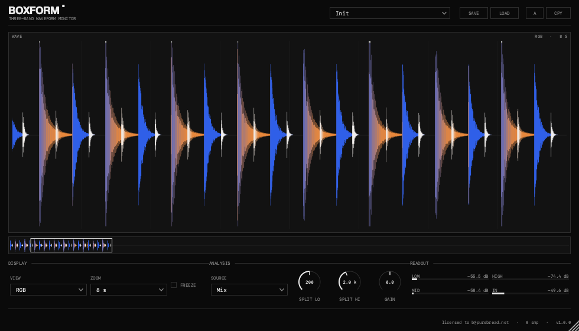The image size is (579, 331).
Task: Click the -55.5 dB LOW readout value
Action: click(x=477, y=276)
